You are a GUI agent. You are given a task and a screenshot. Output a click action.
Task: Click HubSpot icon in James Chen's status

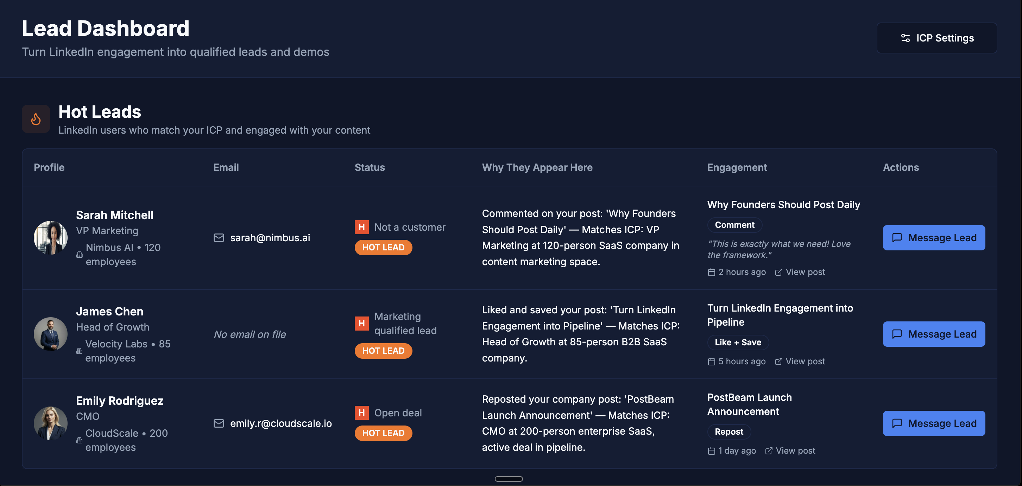[361, 324]
